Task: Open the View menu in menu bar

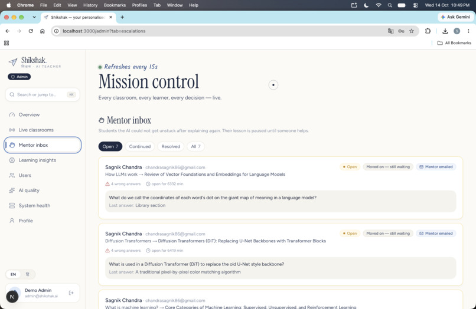Action: coord(72,5)
